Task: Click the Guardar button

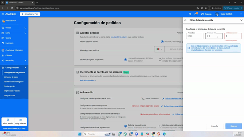Action: pos(233,126)
